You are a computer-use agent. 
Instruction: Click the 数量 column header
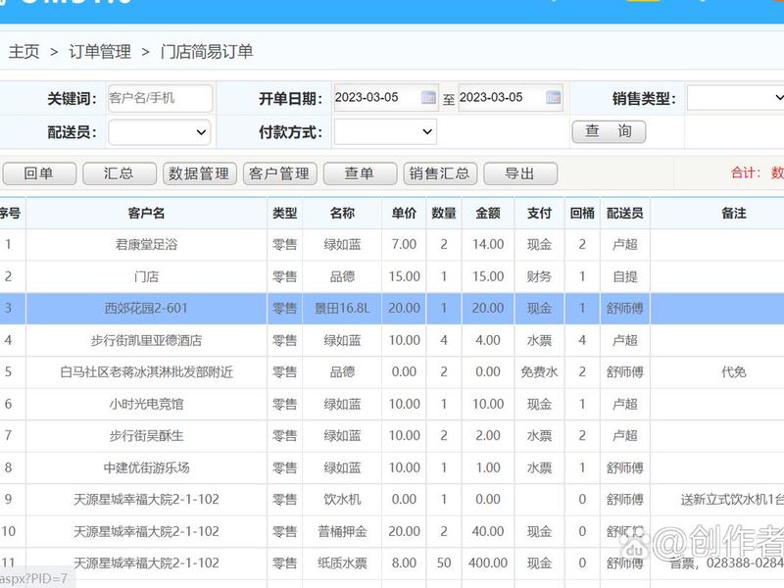tap(444, 213)
